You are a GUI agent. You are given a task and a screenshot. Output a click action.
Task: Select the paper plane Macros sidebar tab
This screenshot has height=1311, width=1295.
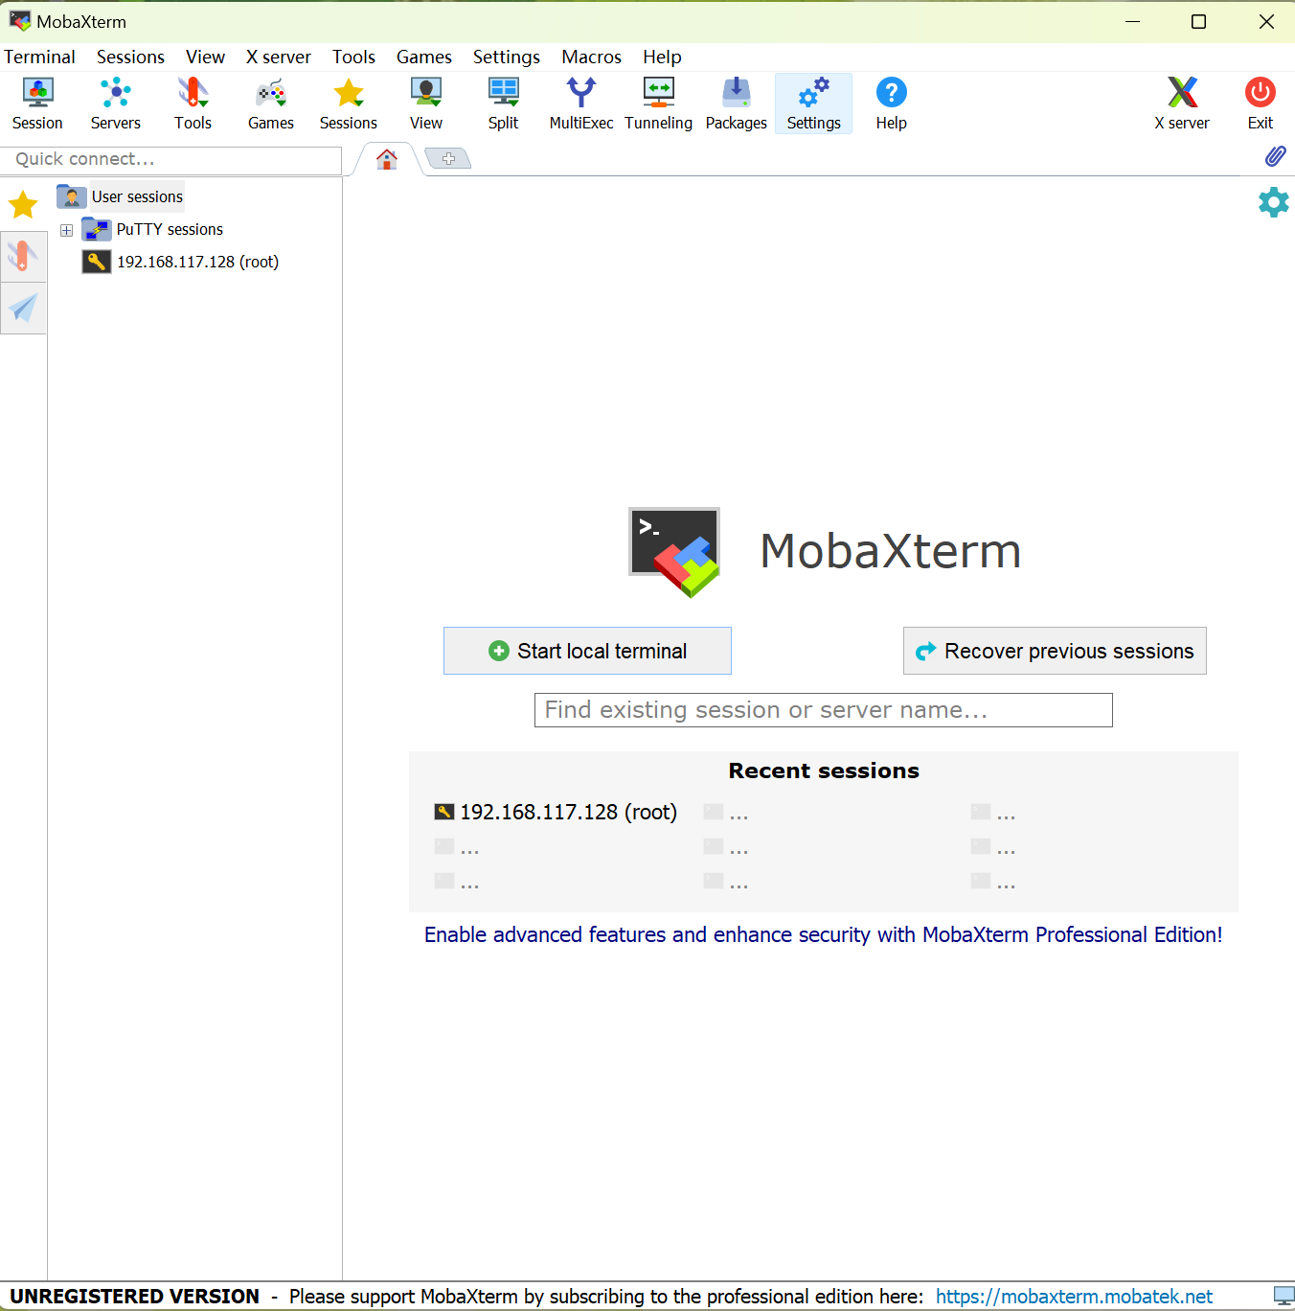click(23, 308)
